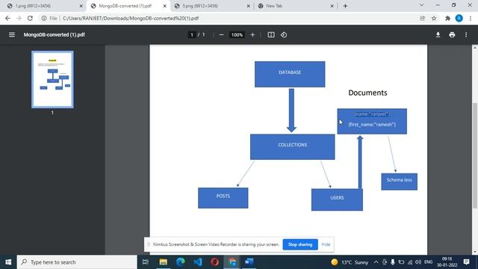Open the PDF viewer more actions menu
The height and width of the screenshot is (269, 478).
pyautogui.click(x=466, y=35)
